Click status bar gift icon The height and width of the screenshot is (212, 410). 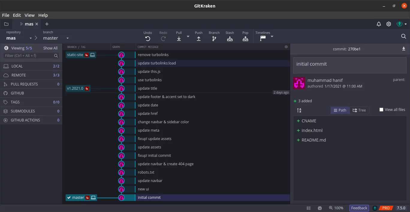(x=320, y=208)
